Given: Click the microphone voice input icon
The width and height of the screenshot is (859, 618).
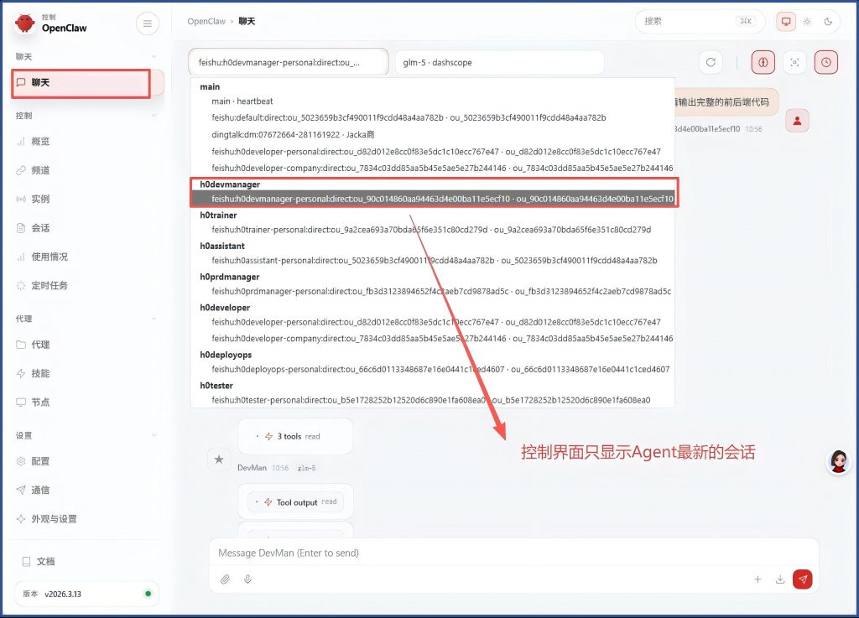Looking at the screenshot, I should 247,579.
